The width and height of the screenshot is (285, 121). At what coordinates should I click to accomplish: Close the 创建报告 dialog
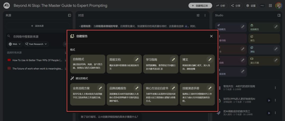[x=211, y=36]
